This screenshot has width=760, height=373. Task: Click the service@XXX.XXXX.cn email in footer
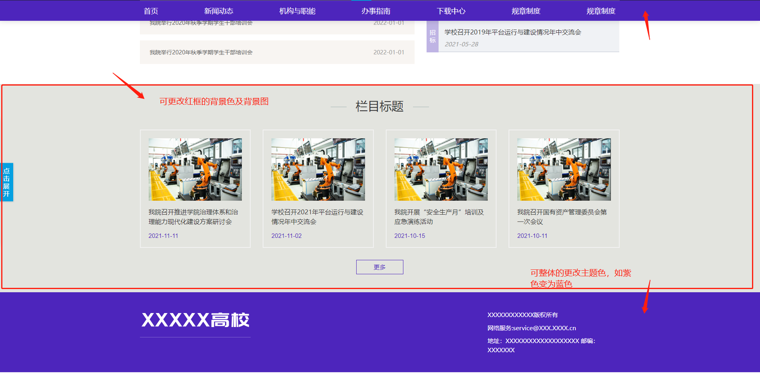[544, 328]
